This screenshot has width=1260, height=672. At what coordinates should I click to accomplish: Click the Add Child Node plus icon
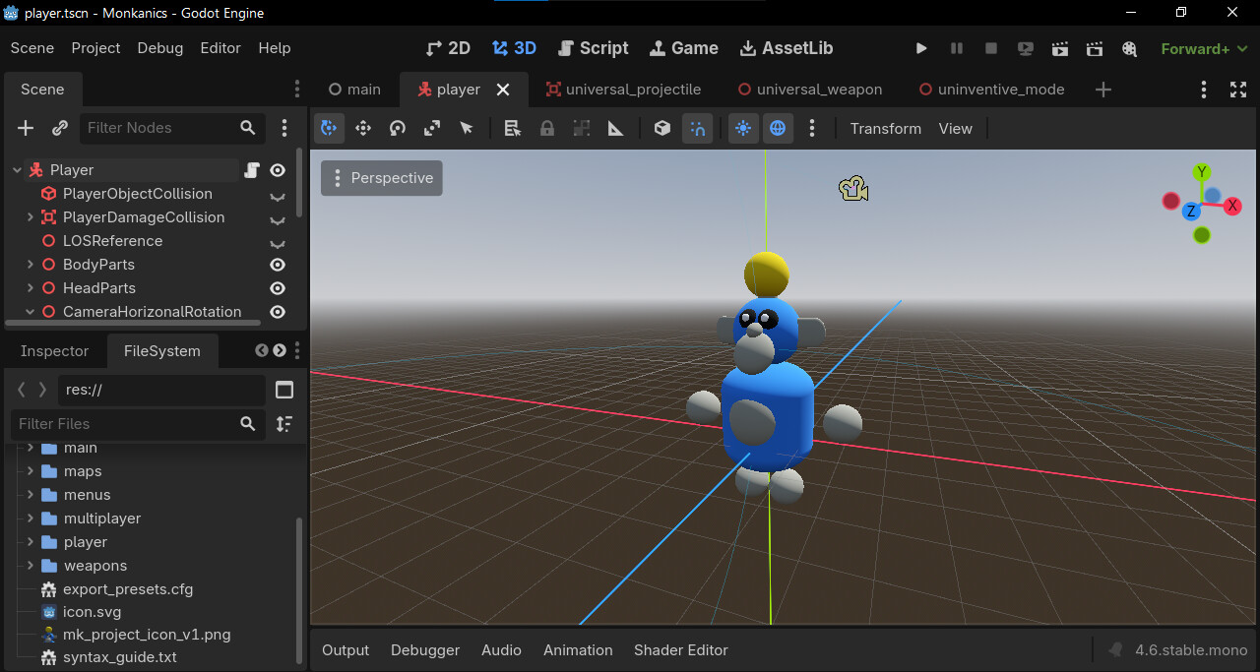(x=26, y=128)
